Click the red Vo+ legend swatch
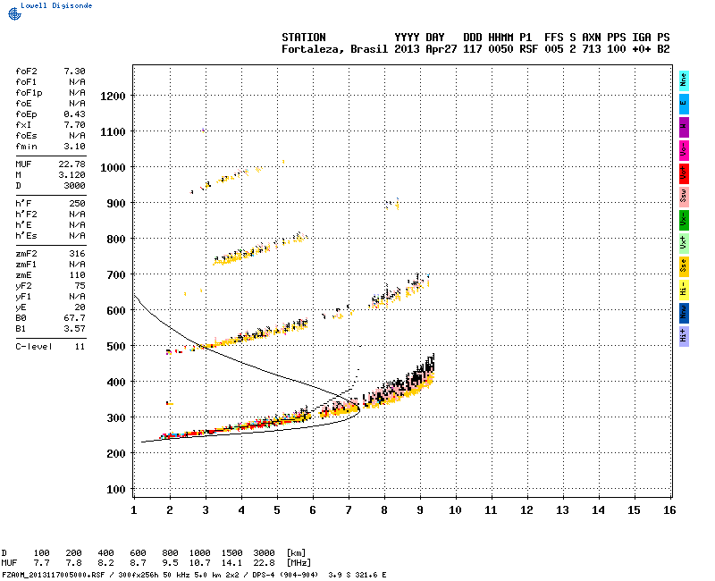Screen dimensions: 715x581 pos(684,173)
